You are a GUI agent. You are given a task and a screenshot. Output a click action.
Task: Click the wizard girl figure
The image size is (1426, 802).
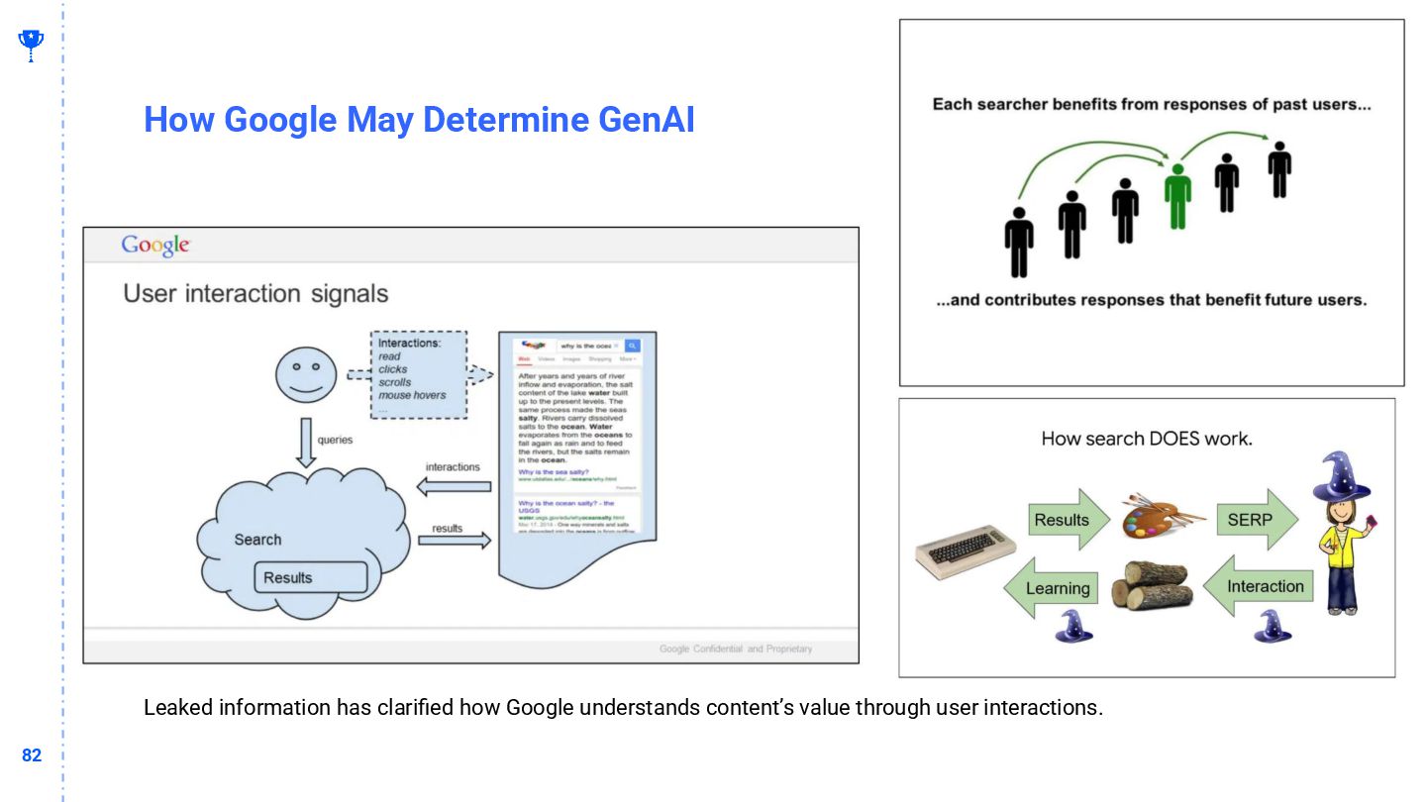1345,535
